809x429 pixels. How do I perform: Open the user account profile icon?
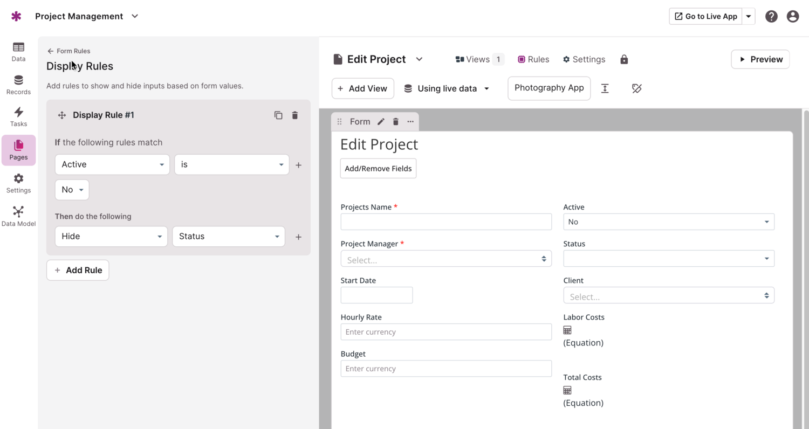792,16
